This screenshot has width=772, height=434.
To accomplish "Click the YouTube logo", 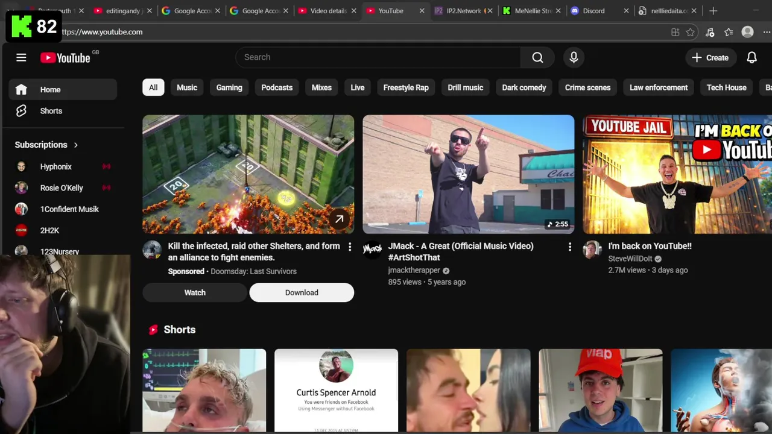I will 65,58.
